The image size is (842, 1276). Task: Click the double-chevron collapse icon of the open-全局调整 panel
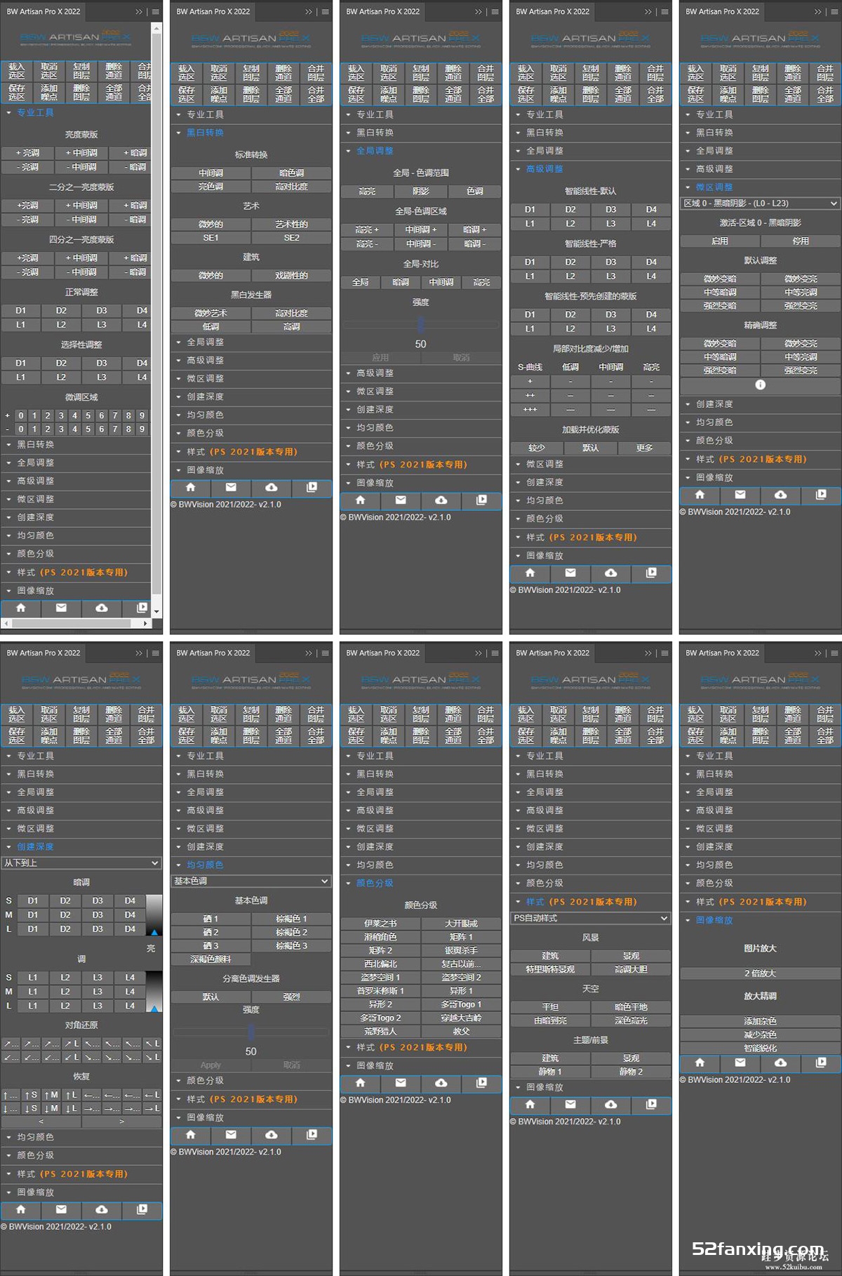479,12
